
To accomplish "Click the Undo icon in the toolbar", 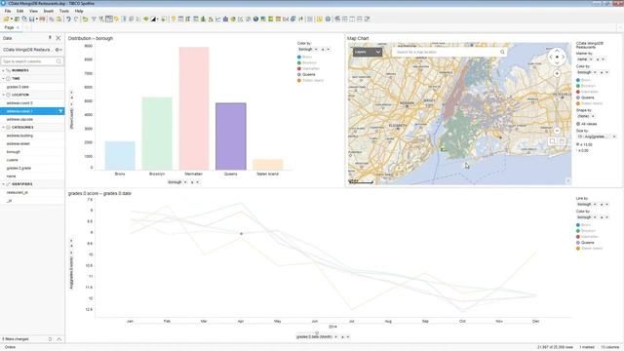I will click(x=68, y=19).
